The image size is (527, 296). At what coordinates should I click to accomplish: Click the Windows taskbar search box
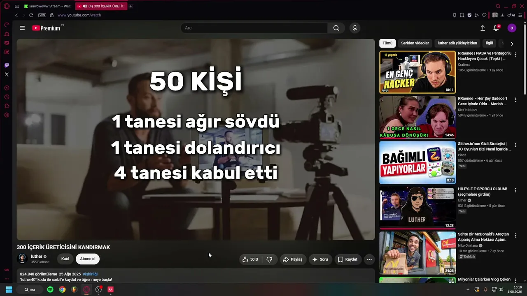30,289
